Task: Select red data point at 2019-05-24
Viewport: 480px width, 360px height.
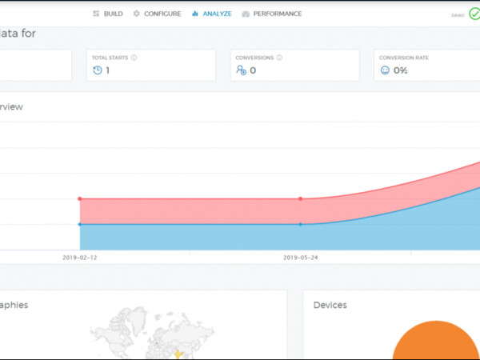Action: pos(300,198)
